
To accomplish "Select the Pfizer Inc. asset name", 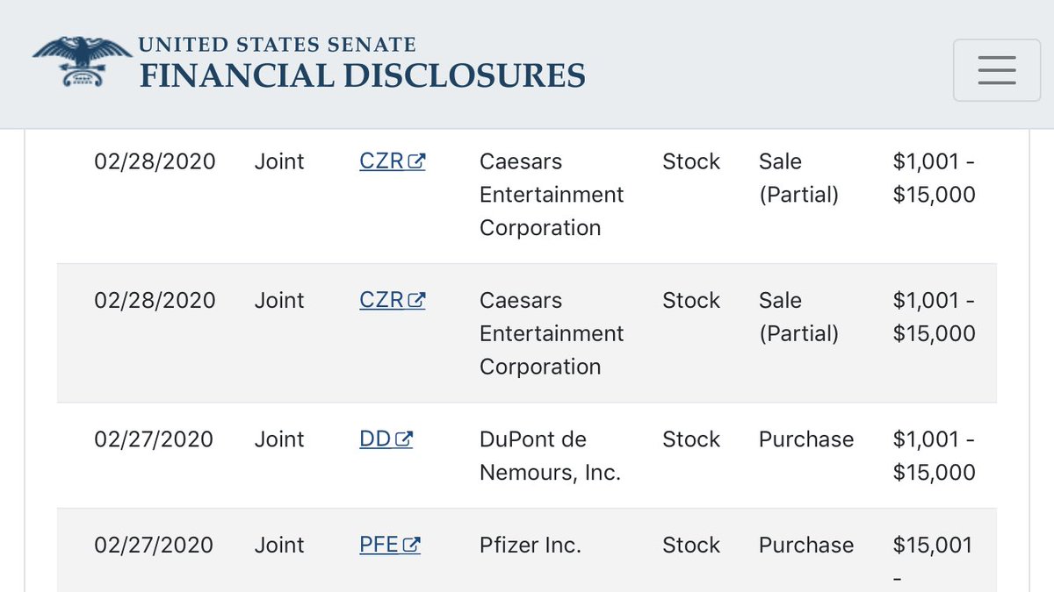I will click(x=531, y=545).
